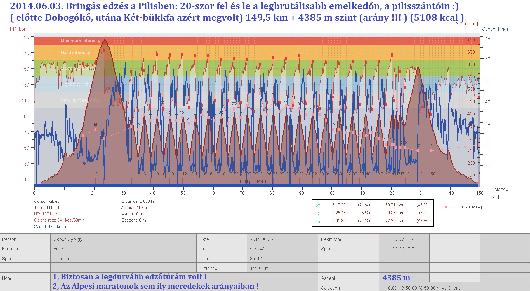Click lap marker 1 near chart bottom
This screenshot has width=530, height=291.
tap(83, 174)
